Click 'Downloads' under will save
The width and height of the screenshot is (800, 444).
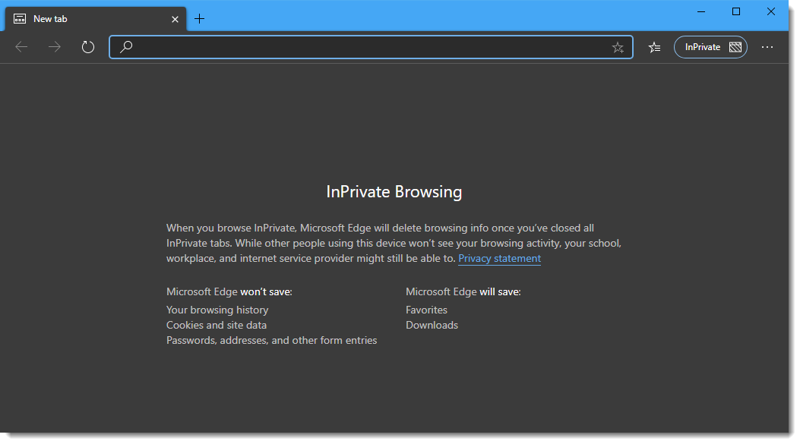(432, 326)
